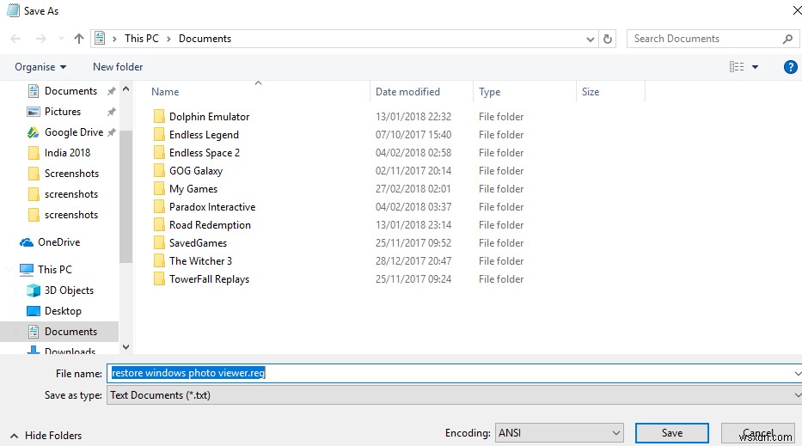Click the File name text field
Viewport: 802px width, 446px height.
point(454,373)
